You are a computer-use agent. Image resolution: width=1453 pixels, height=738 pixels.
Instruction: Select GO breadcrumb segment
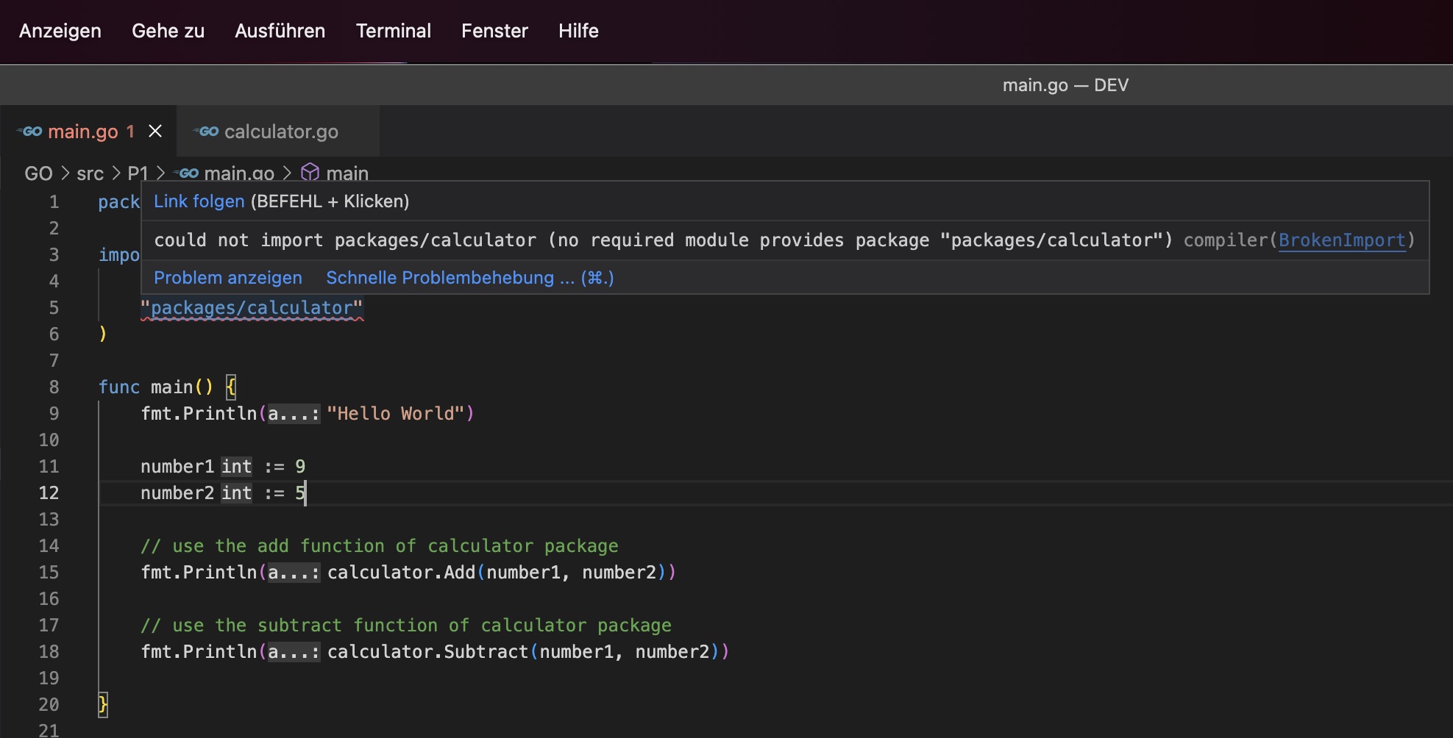(x=38, y=173)
